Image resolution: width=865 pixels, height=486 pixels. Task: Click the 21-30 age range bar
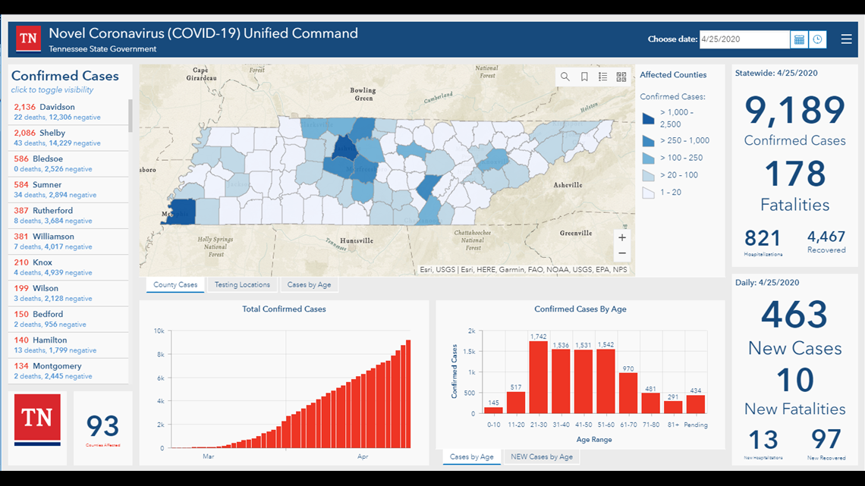pyautogui.click(x=538, y=377)
